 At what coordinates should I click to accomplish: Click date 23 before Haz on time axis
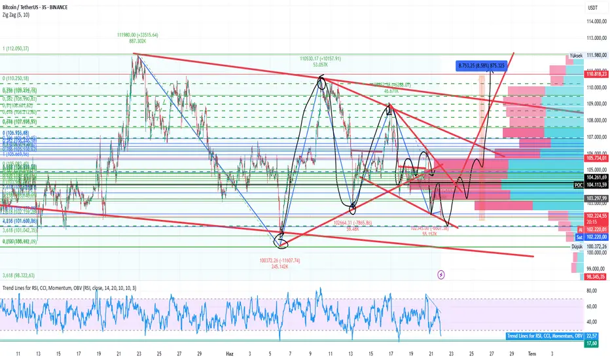point(139,353)
